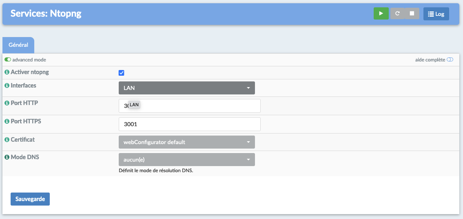Click the Services: Ntopng page title
Image resolution: width=463 pixels, height=219 pixels.
pos(46,13)
